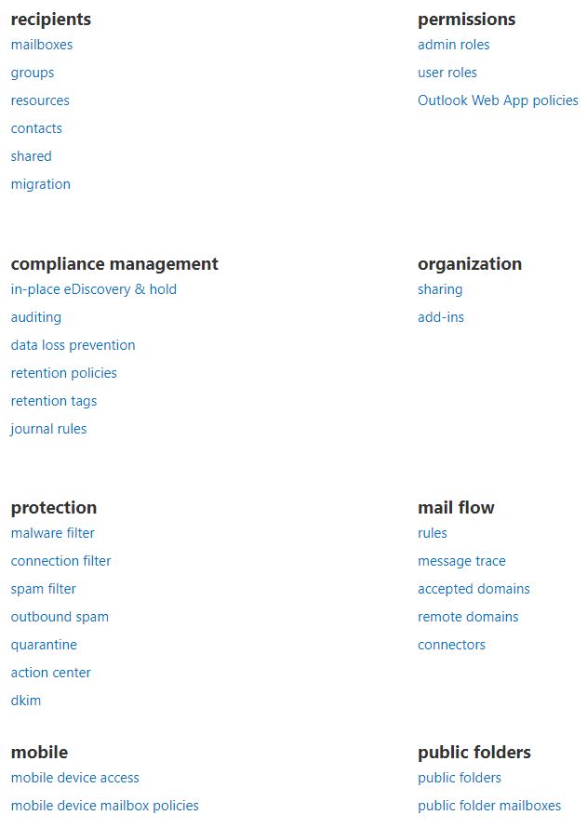Select the dkim link
Viewport: 587px width, 828px height.
coord(26,701)
